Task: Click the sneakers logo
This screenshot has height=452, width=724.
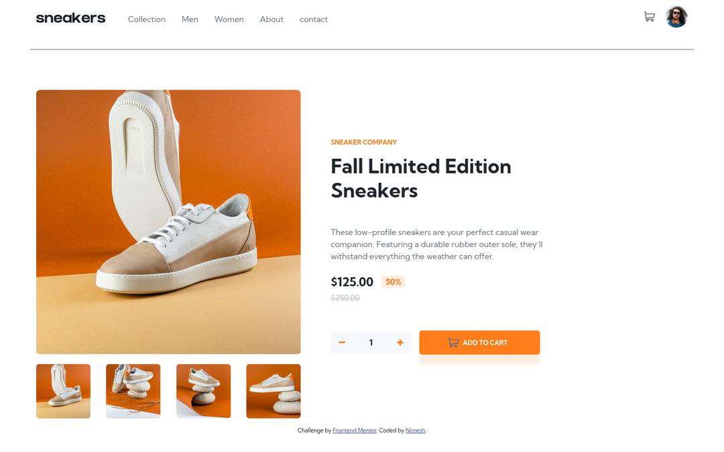Action: tap(70, 18)
